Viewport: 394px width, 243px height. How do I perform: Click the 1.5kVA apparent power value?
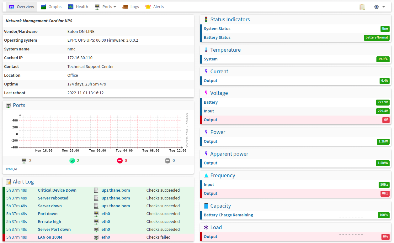[383, 163]
